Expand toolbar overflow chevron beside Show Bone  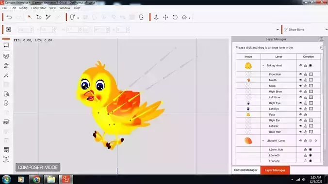278,30
